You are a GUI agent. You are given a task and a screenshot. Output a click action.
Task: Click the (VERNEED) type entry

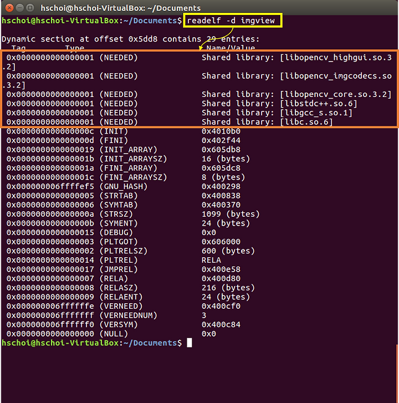click(121, 307)
